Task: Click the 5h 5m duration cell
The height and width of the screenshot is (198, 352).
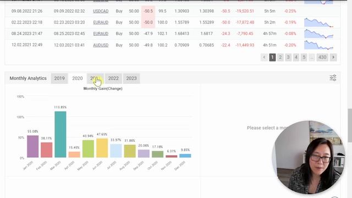Action: 269,11
